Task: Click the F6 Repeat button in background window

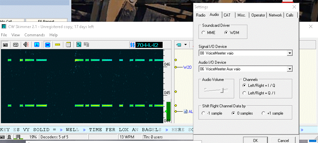Action: point(46,21)
